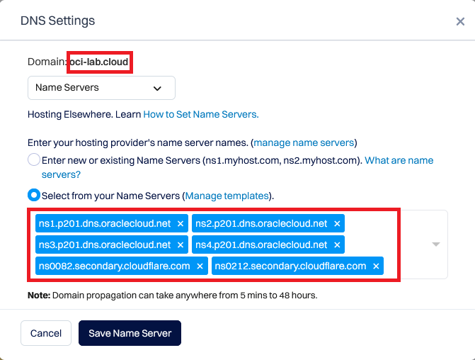
Task: Select 'Enter new or existing Name Servers' radio
Action: pos(34,160)
